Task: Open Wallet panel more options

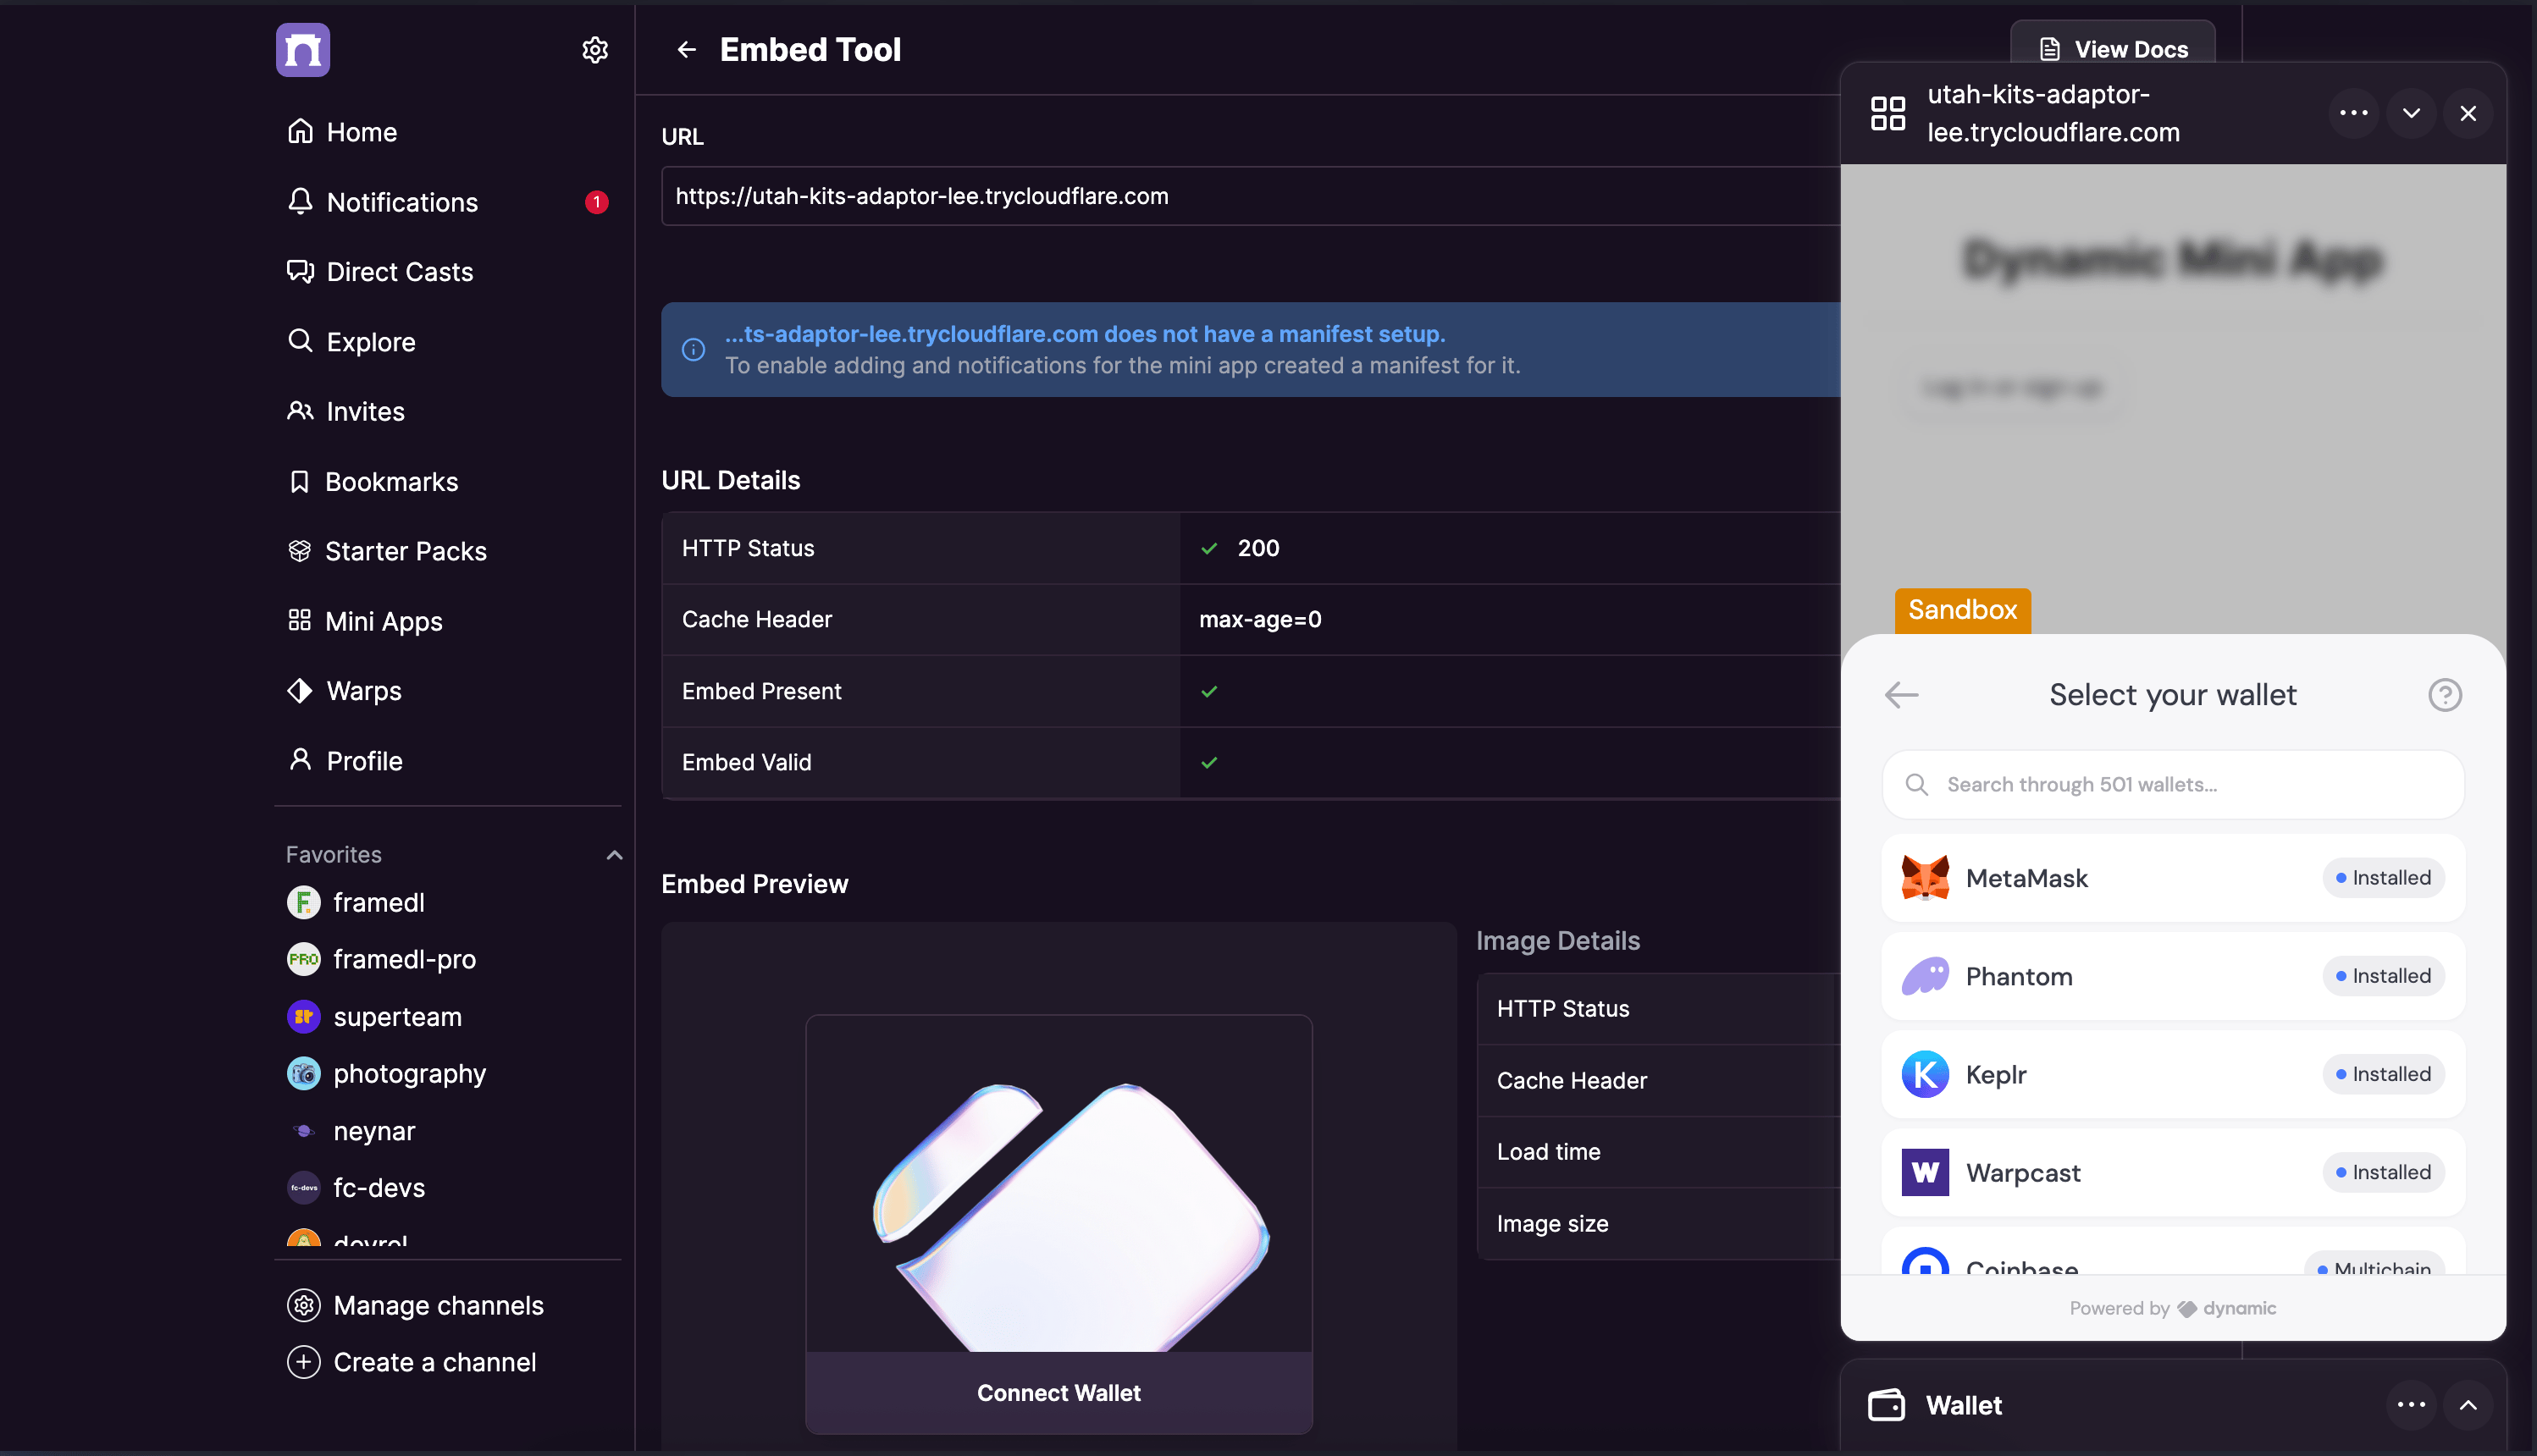Action: coord(2411,1405)
